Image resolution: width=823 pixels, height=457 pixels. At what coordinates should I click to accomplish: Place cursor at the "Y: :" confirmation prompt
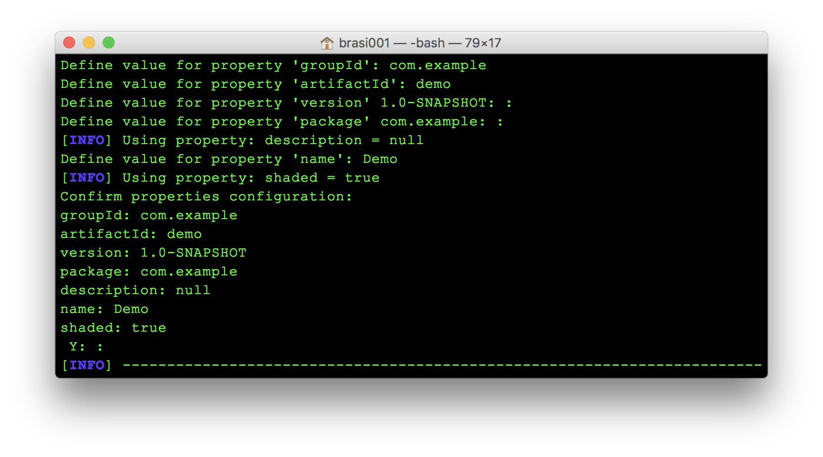point(86,347)
